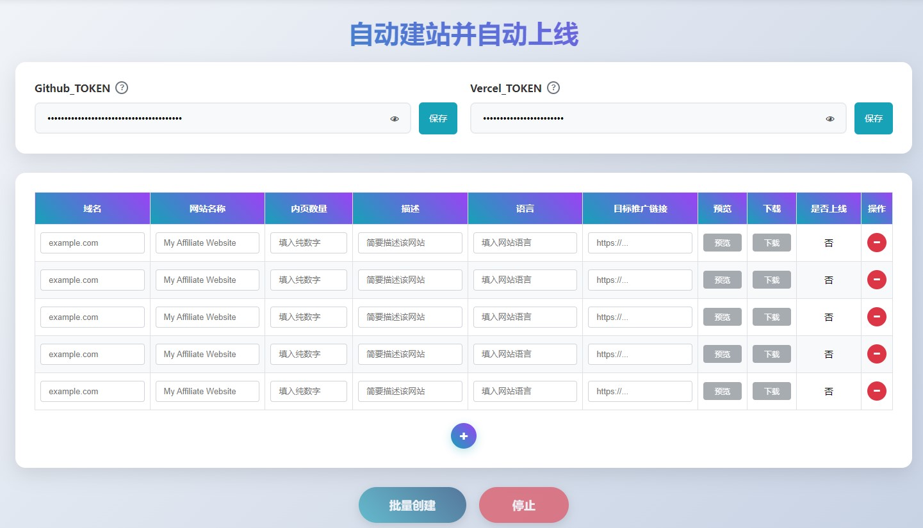This screenshot has height=528, width=923.
Task: Click 预览 button in the second row
Action: click(x=723, y=280)
